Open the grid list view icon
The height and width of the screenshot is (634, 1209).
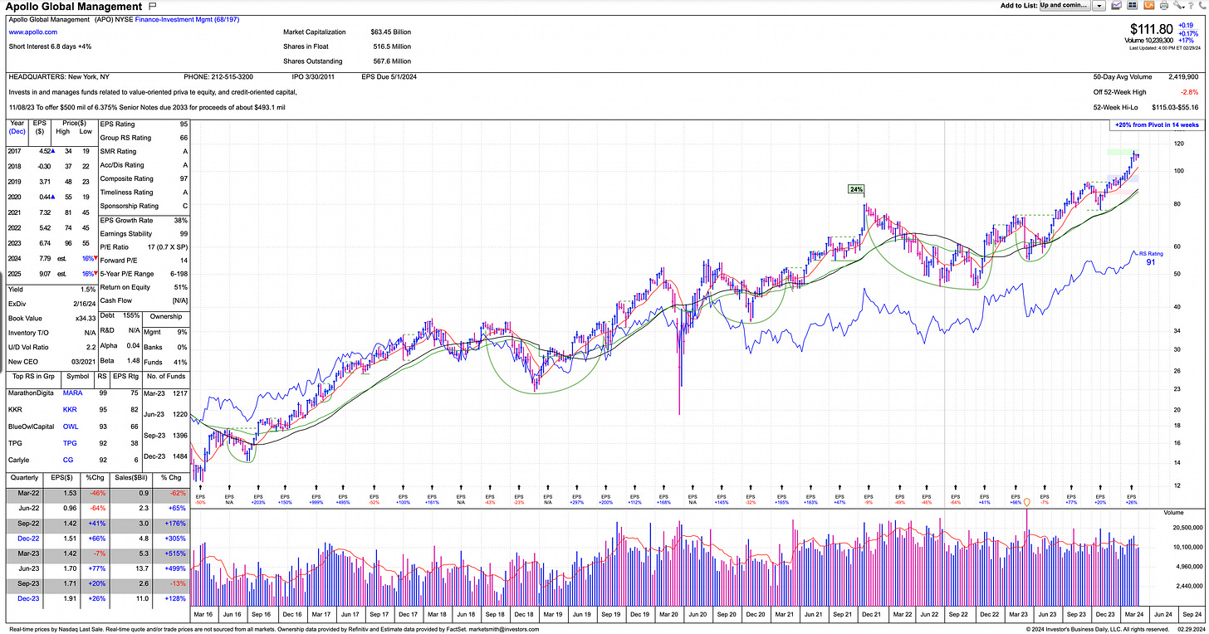pos(1133,5)
